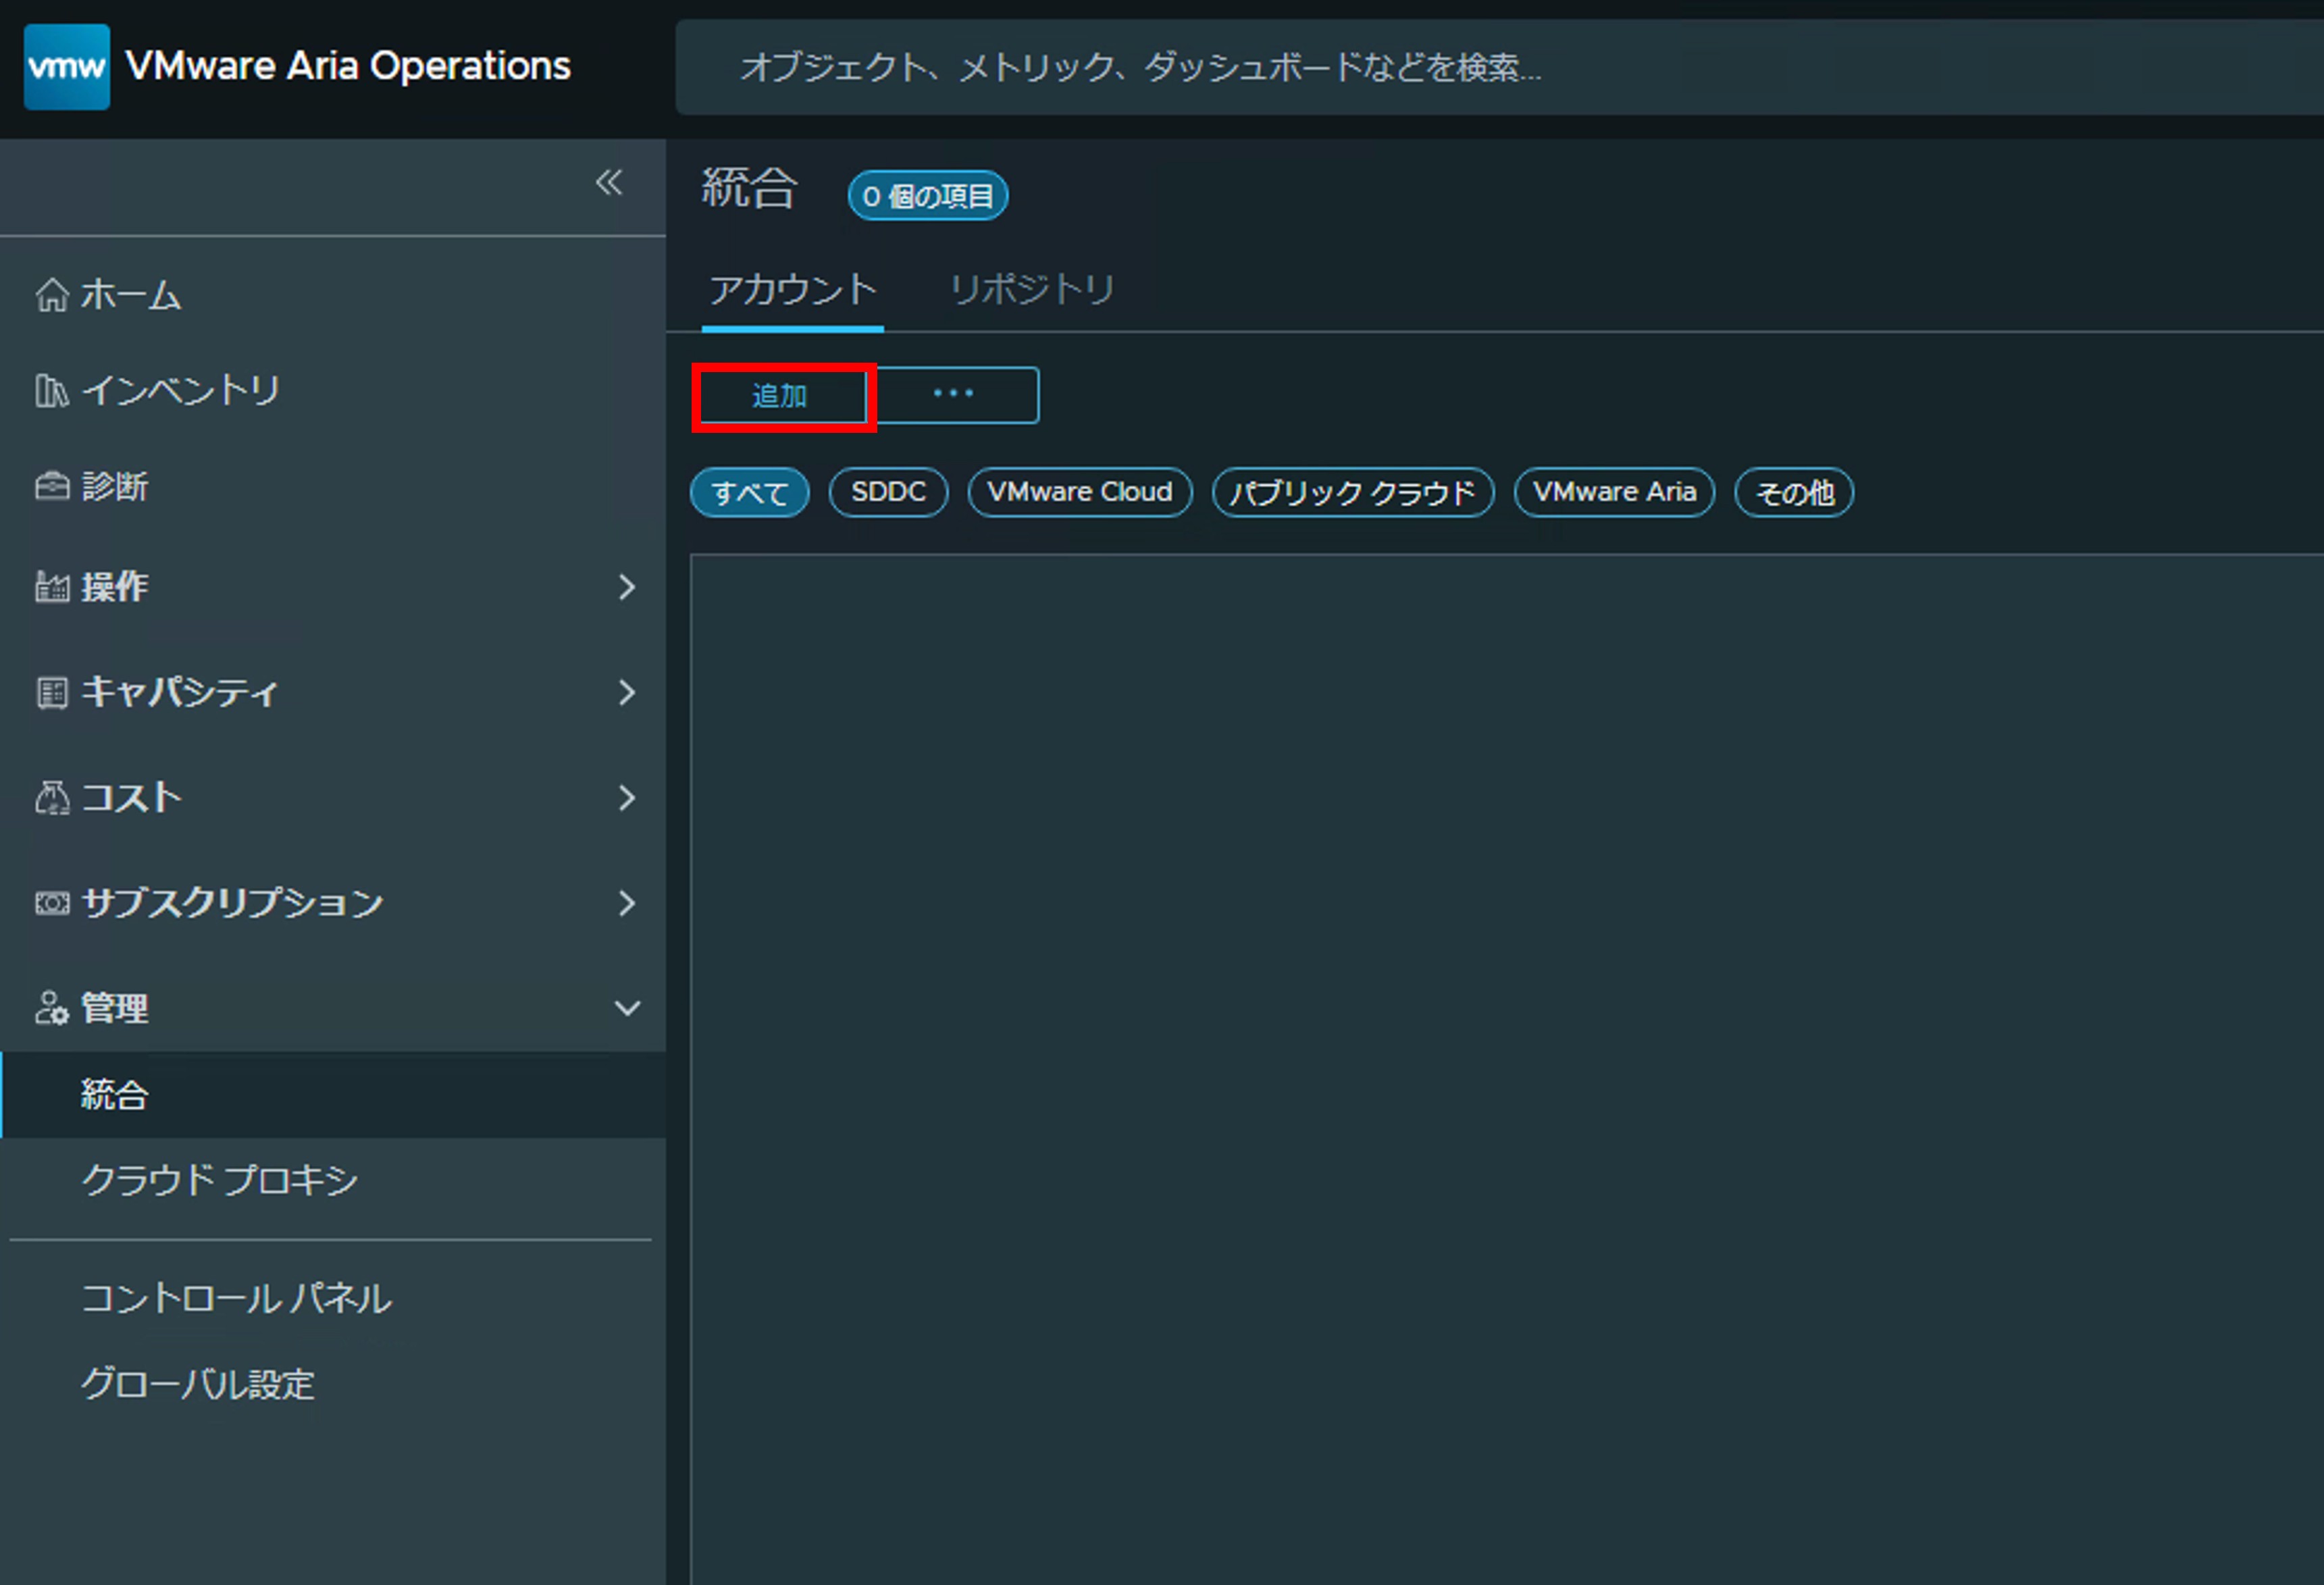
Task: Click the コスト menu label
Action: point(131,798)
